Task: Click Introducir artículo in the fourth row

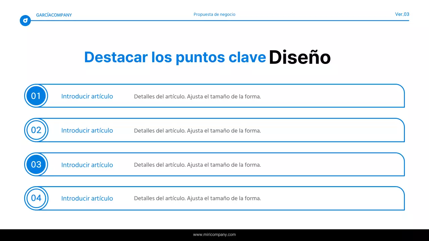Action: click(87, 198)
